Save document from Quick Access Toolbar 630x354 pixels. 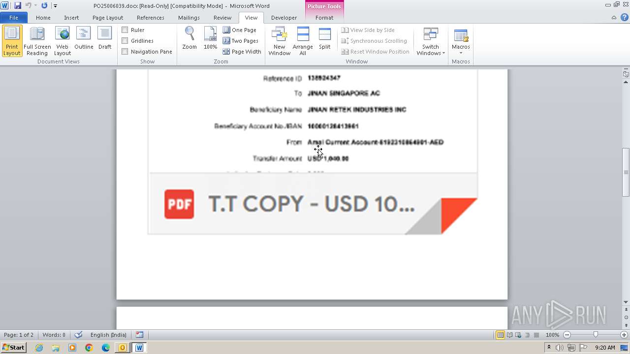18,5
